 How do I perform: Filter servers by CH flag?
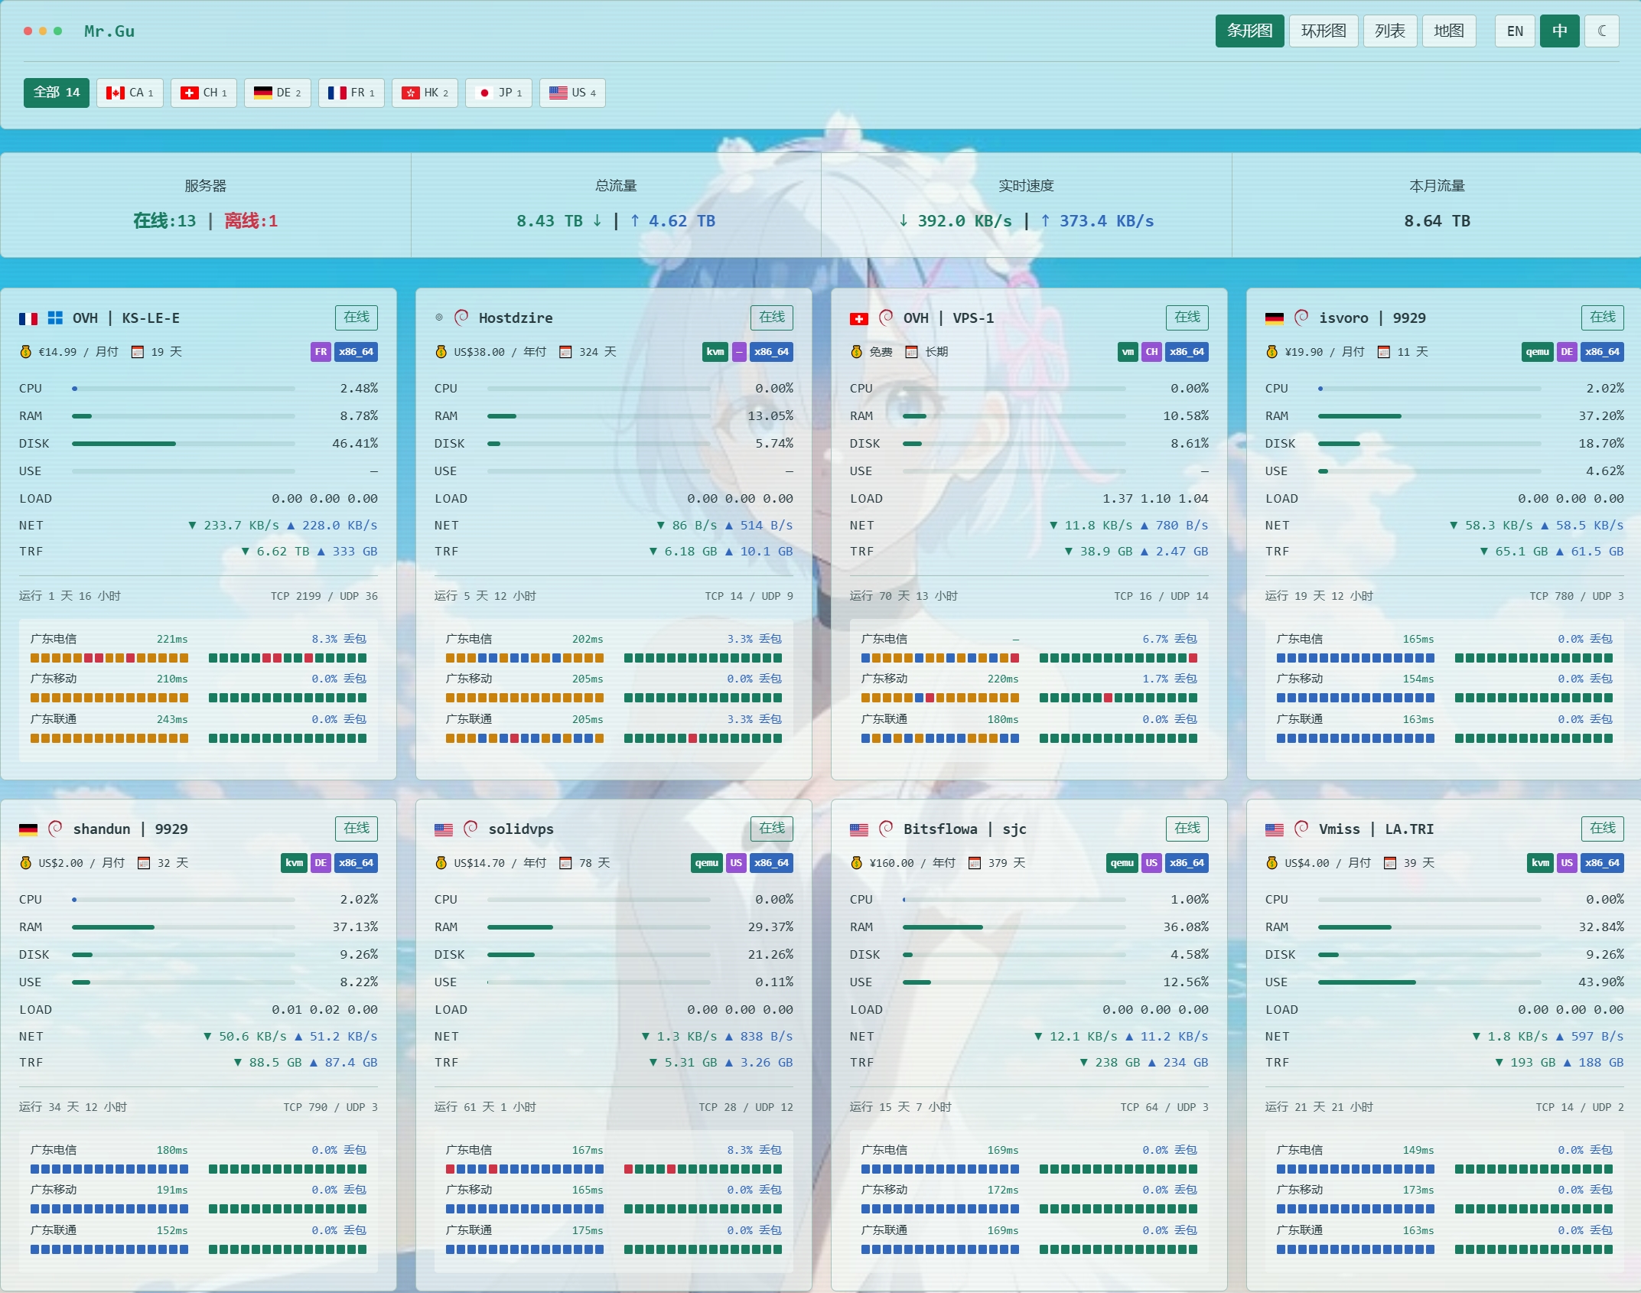pos(203,93)
